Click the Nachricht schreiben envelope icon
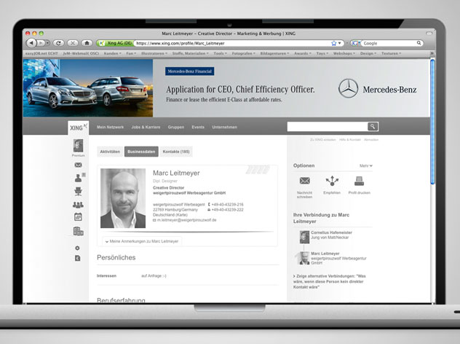This screenshot has width=460, height=344. coord(305,181)
